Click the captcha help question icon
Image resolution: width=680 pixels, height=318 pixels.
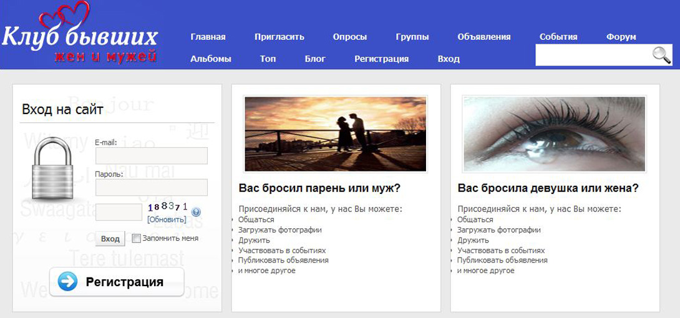[x=196, y=212]
